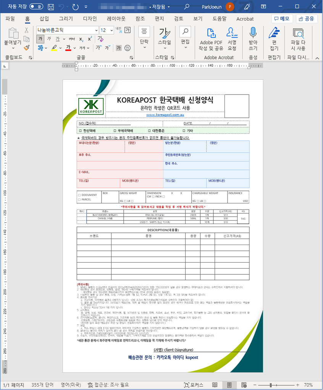323x390 pixels.
Task: Open the ribbon display options icon
Action: [x=263, y=7]
